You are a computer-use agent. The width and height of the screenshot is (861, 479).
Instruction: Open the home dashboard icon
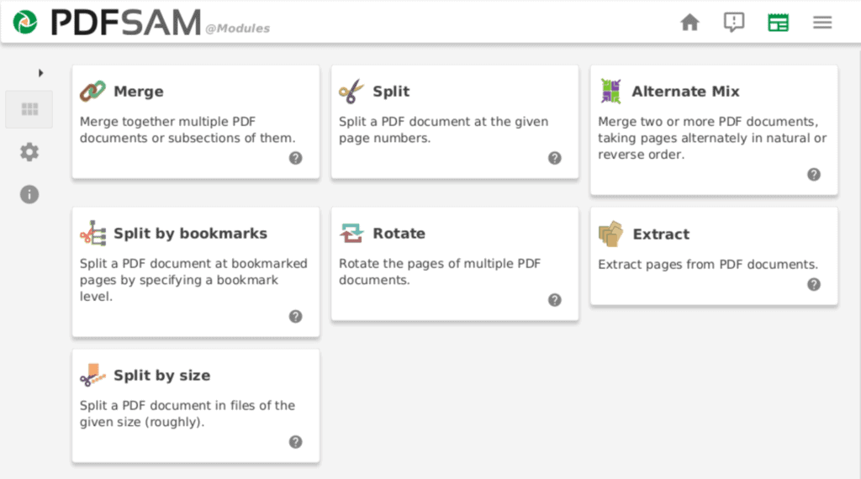[x=689, y=23]
